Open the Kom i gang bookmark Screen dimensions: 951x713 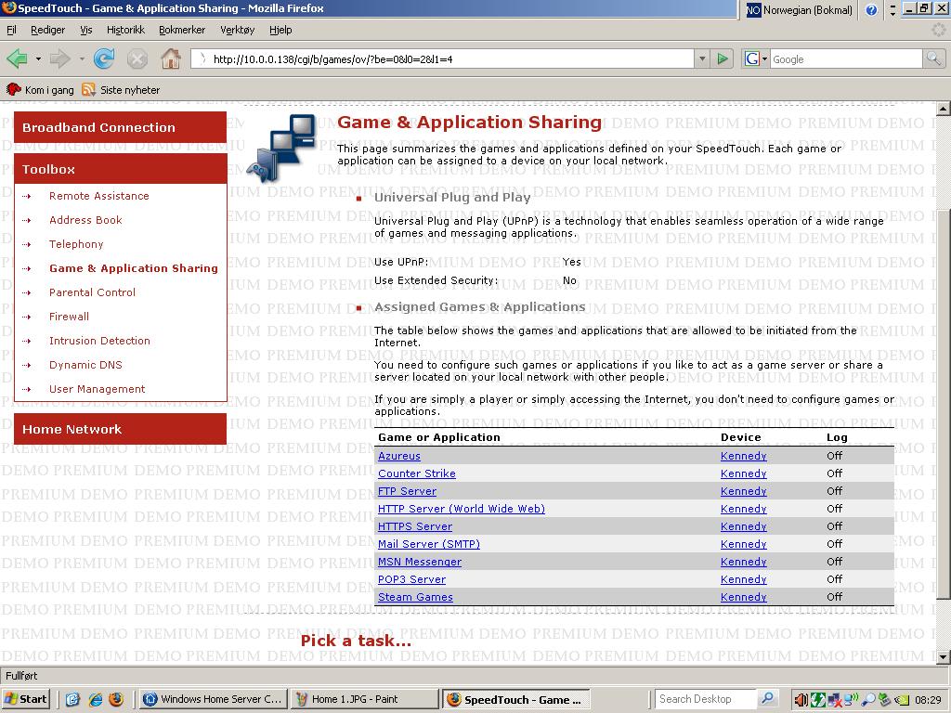pos(40,90)
